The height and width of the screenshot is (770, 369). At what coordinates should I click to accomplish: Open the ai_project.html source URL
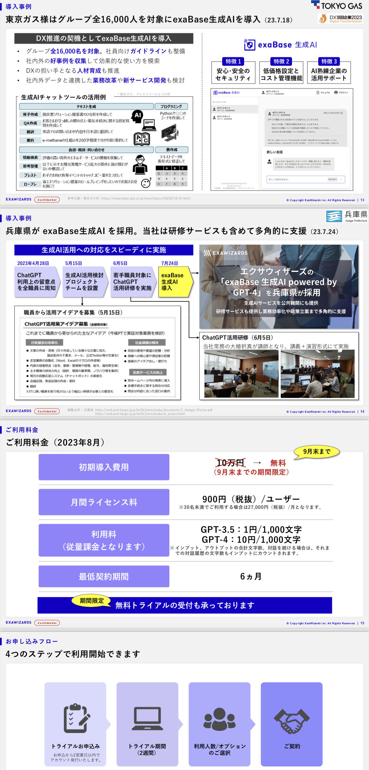[x=140, y=414]
